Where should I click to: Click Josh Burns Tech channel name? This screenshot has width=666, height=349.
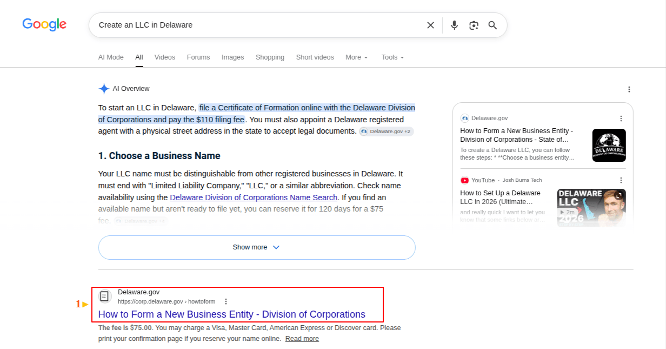522,180
